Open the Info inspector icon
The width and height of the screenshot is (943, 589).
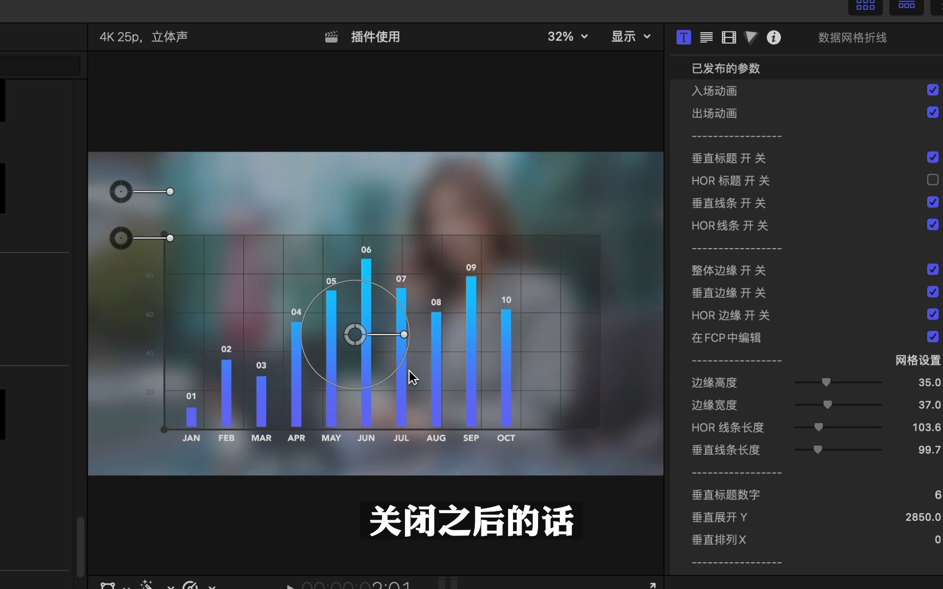tap(774, 37)
